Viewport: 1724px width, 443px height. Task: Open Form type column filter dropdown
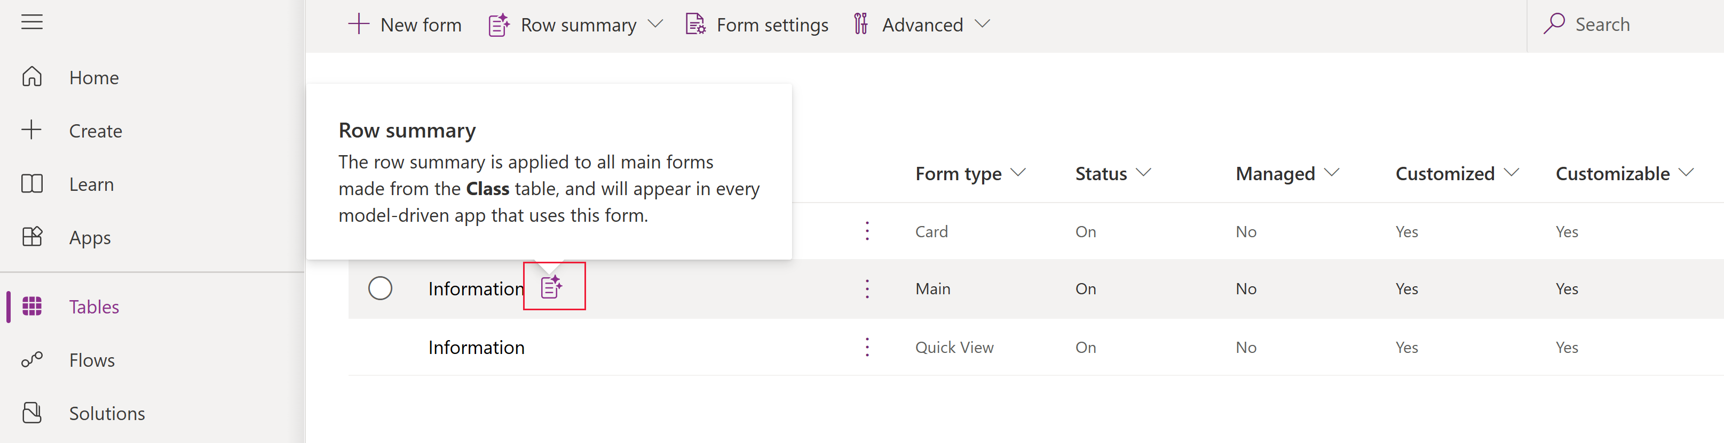(x=1018, y=172)
